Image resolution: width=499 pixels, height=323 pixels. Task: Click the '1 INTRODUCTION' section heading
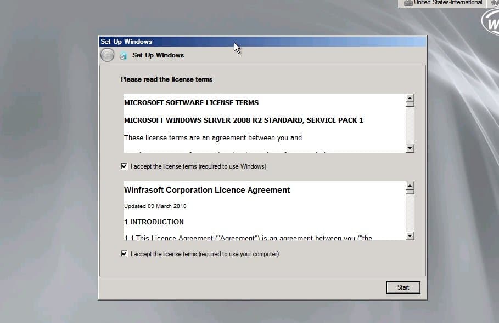tap(154, 222)
